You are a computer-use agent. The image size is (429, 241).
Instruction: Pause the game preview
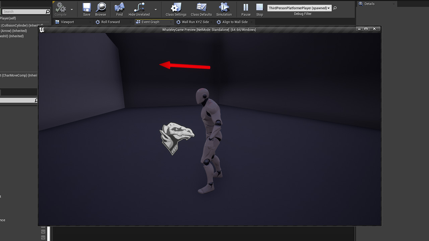click(x=246, y=9)
